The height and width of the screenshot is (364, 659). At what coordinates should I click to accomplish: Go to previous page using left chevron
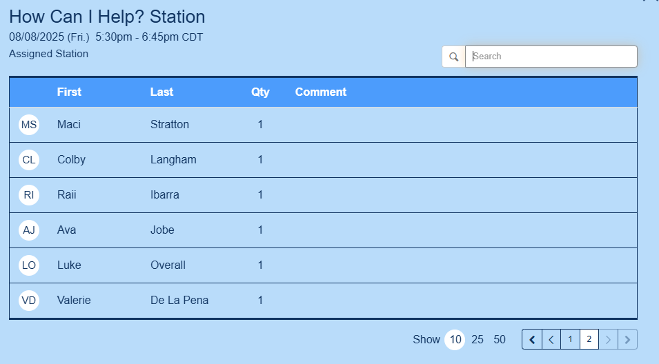[x=551, y=339]
